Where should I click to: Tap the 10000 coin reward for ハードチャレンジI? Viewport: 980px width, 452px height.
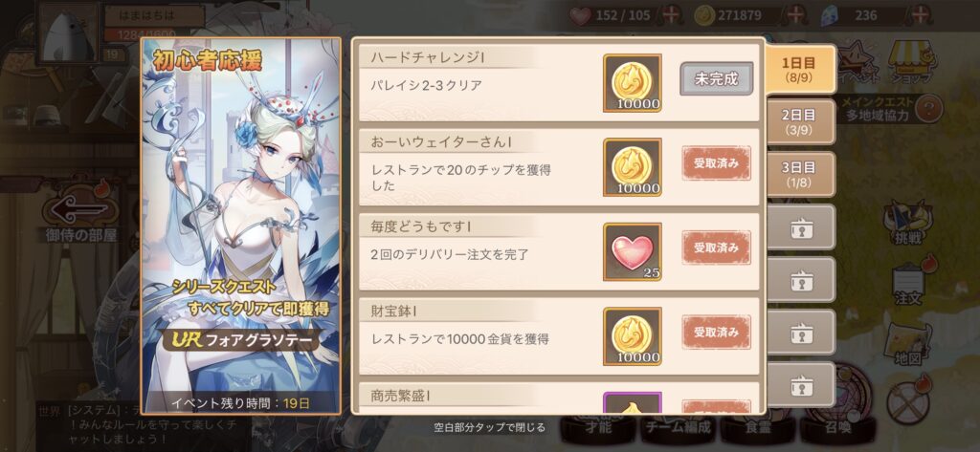[x=632, y=82]
